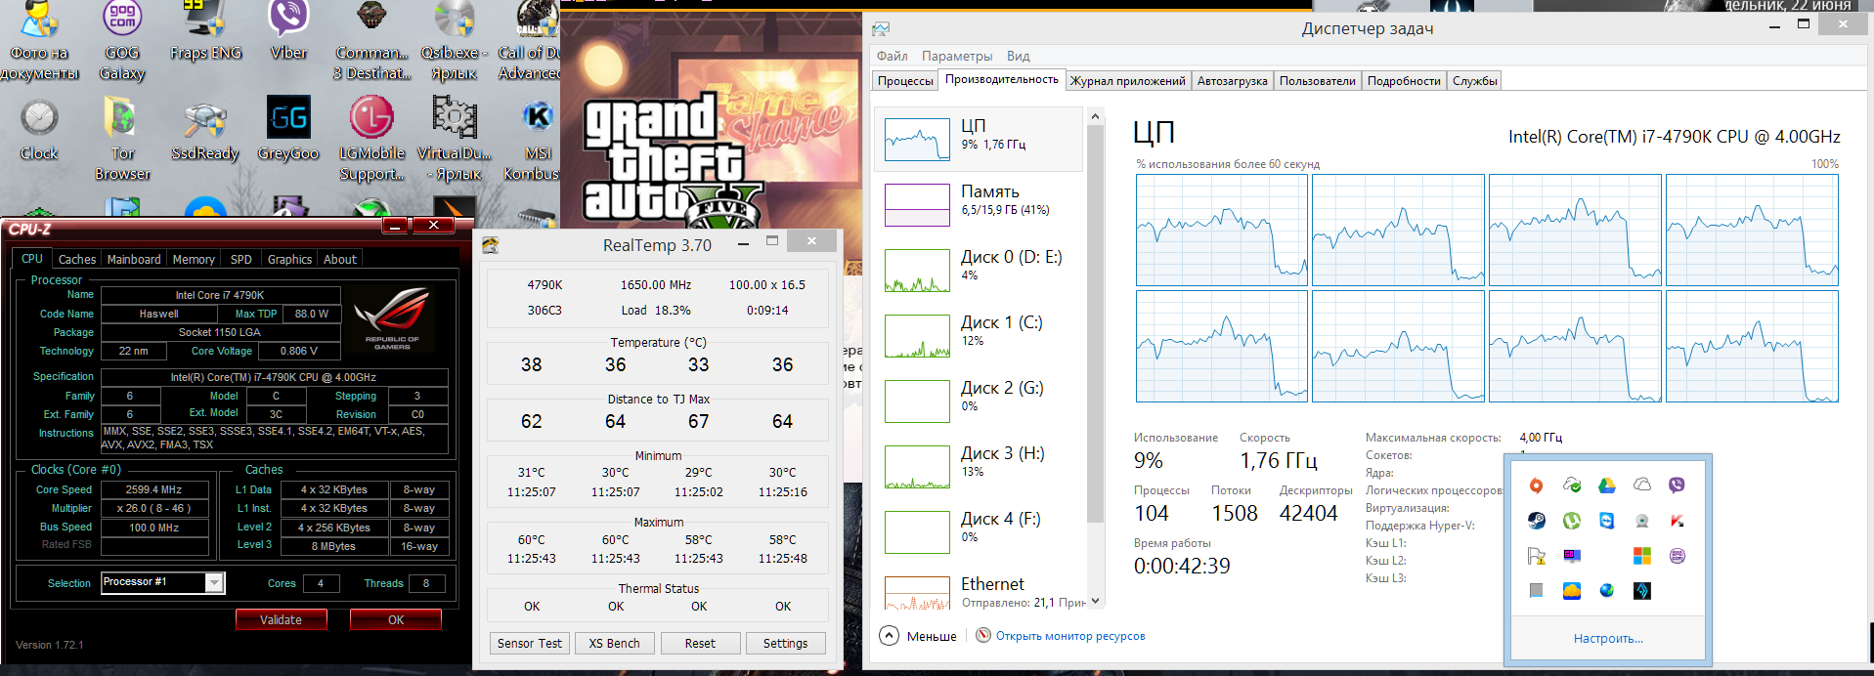Open the About tab in CPU-Z

point(340,259)
